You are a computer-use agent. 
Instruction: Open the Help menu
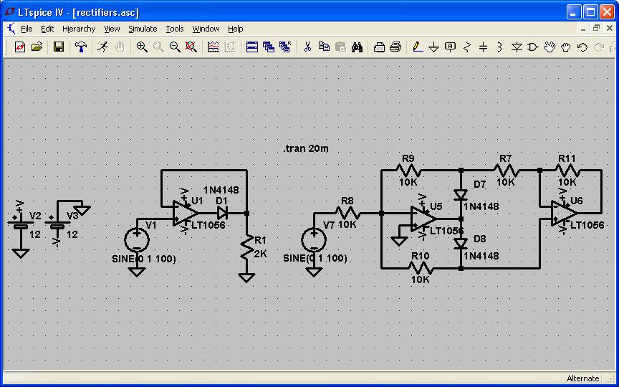(235, 29)
